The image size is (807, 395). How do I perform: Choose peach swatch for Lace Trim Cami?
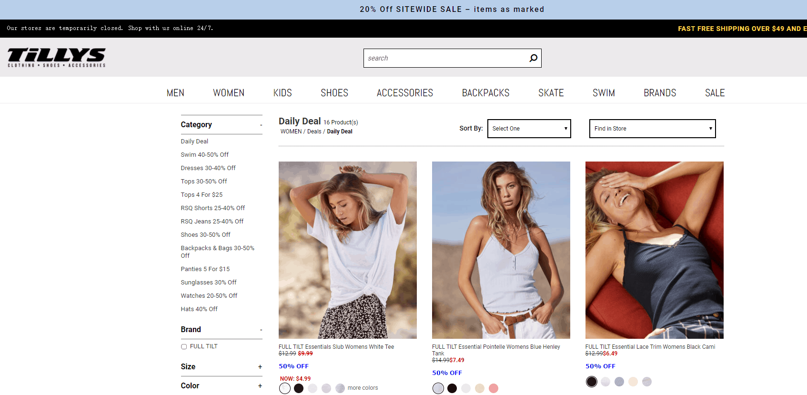point(633,382)
